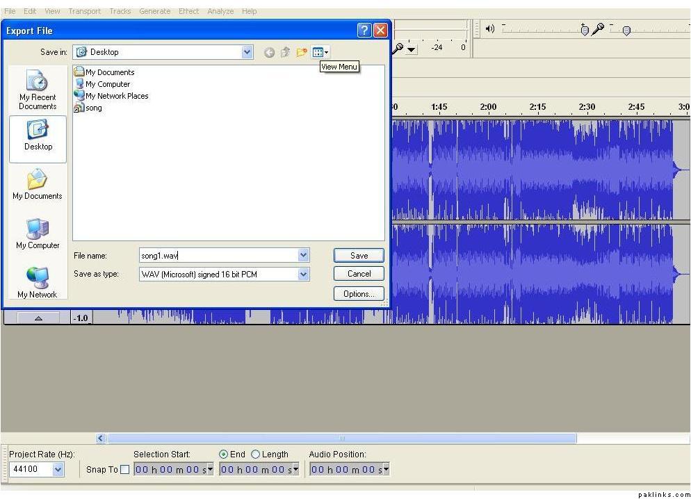Expand the Save in location dropdown

coord(247,52)
